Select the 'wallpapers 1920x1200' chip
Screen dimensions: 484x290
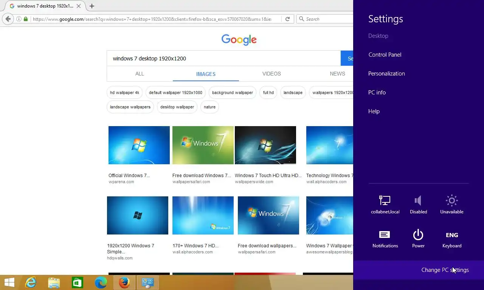pyautogui.click(x=331, y=93)
